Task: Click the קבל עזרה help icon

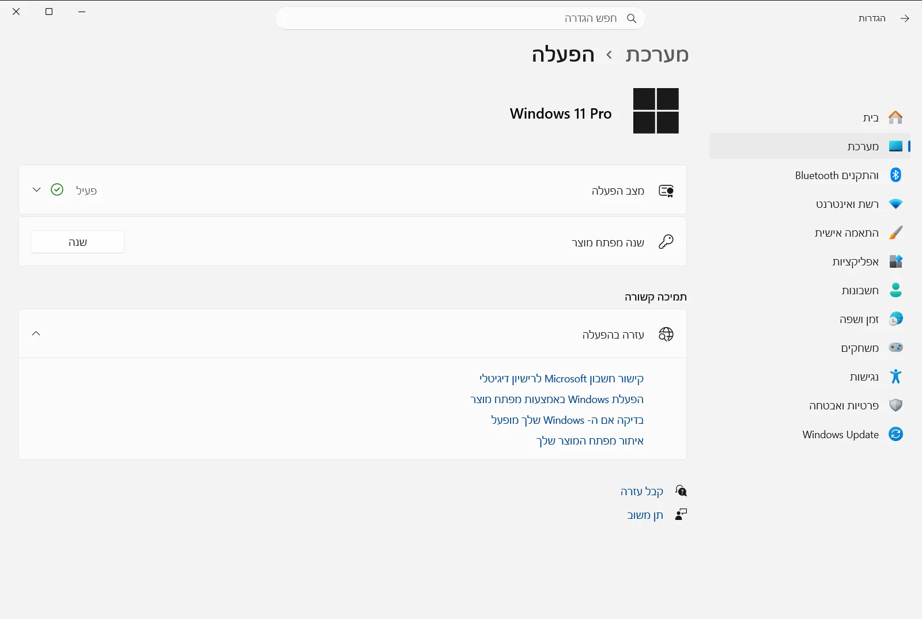Action: pos(681,491)
